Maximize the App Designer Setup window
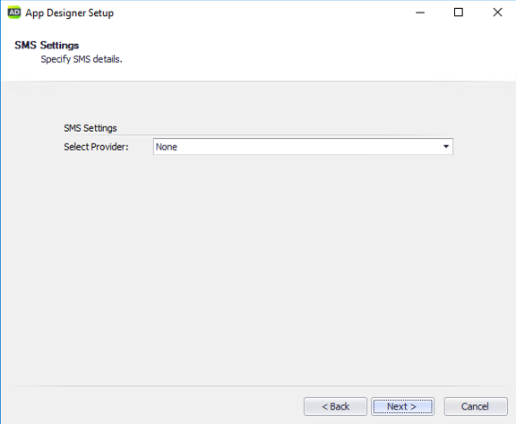This screenshot has width=516, height=424. pyautogui.click(x=459, y=13)
